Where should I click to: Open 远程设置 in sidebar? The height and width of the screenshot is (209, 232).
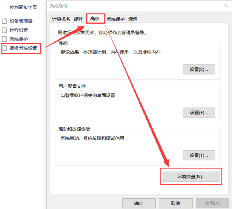click(x=19, y=30)
